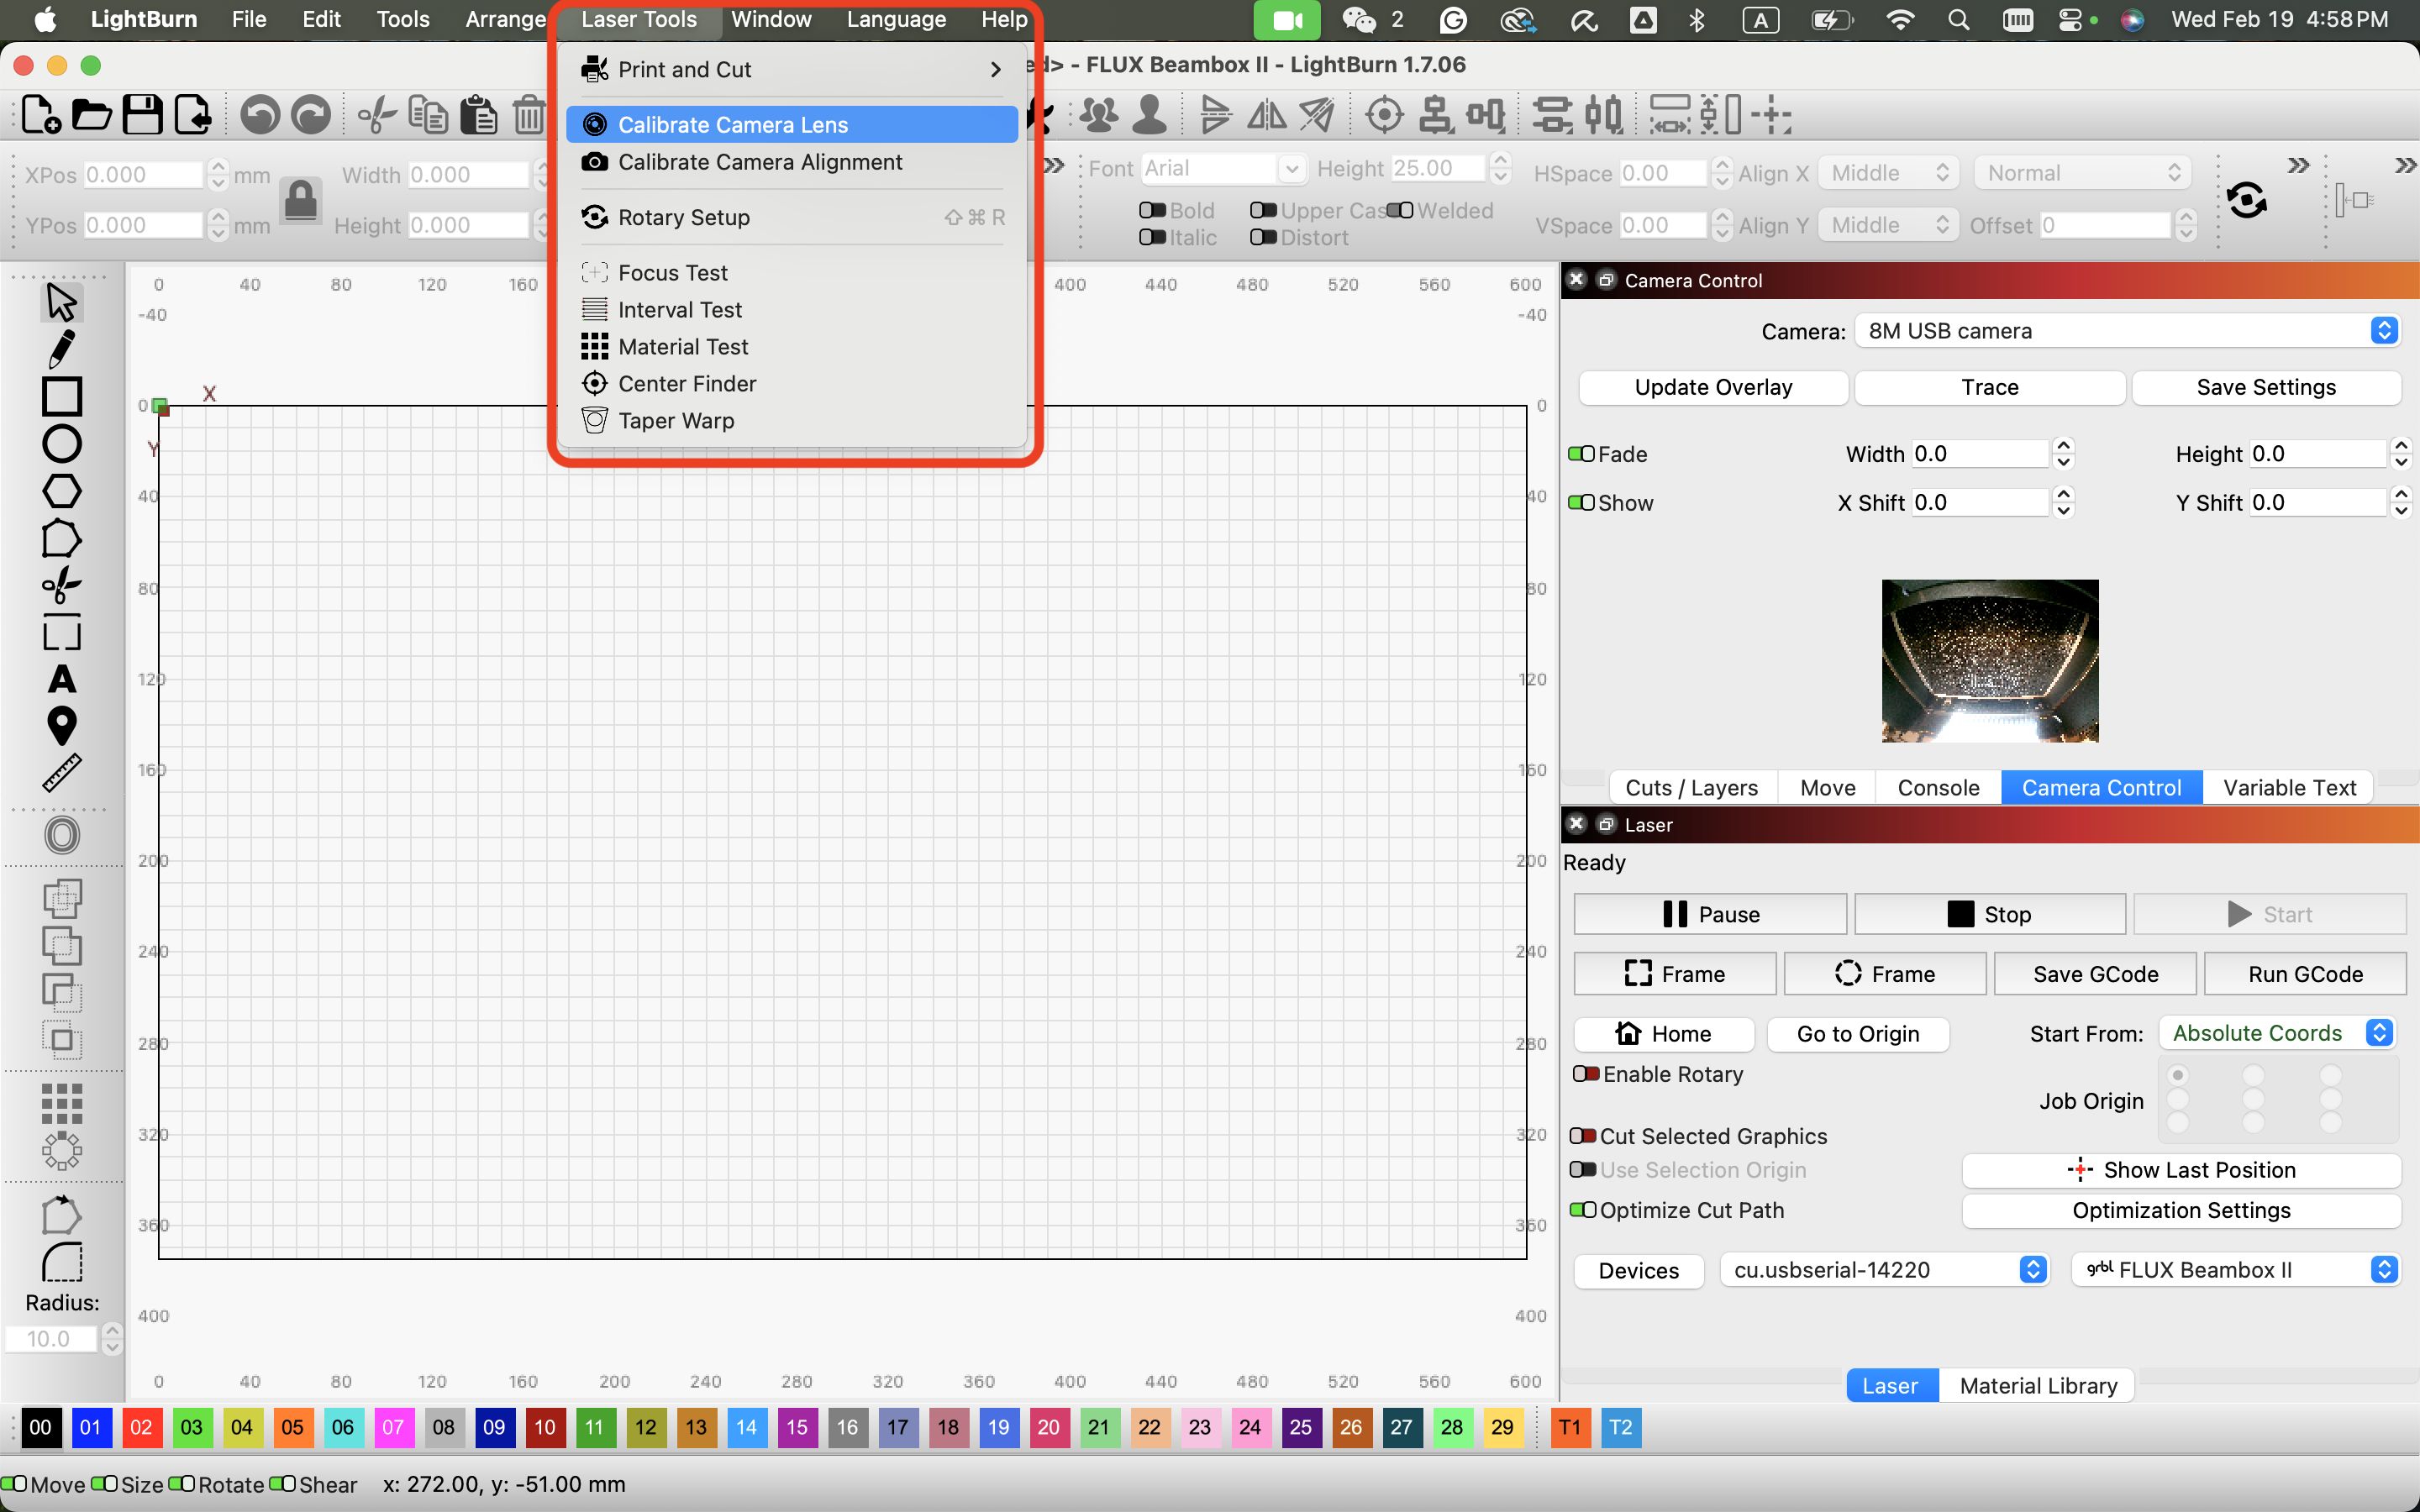
Task: Click the Update Overlay button
Action: 1712,387
